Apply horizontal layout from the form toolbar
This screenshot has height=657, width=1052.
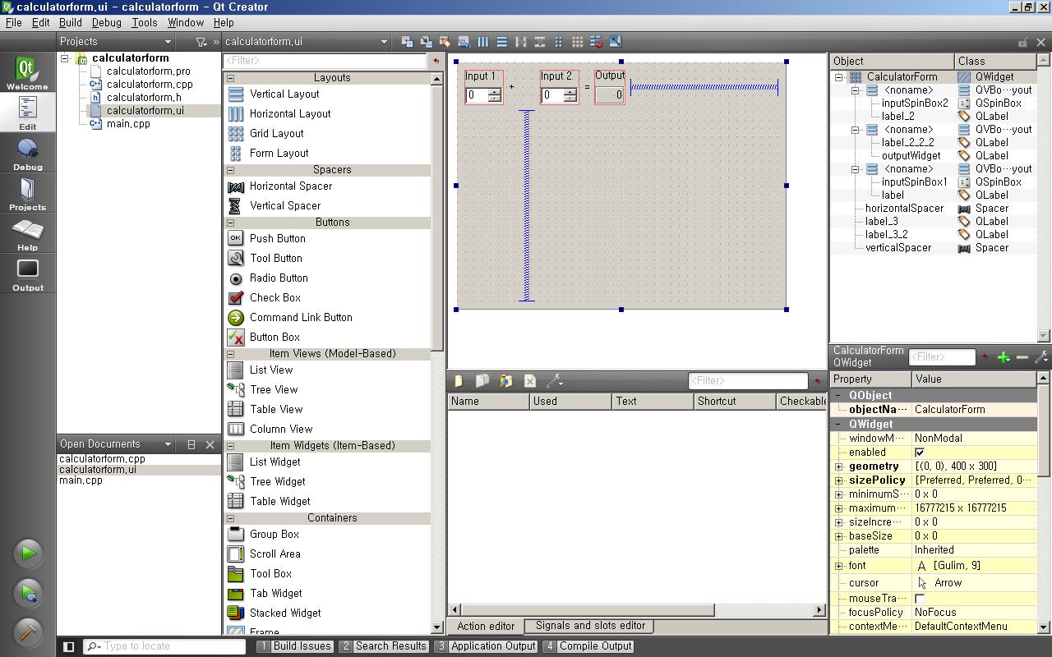click(482, 42)
